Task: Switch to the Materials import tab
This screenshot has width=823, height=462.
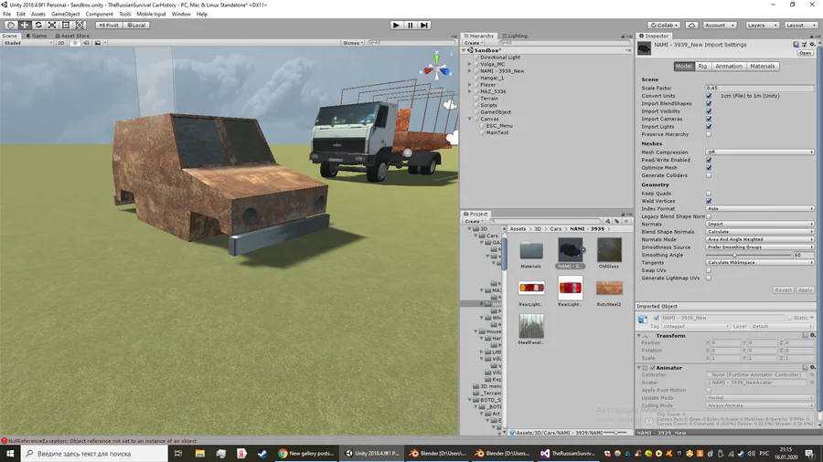Action: [762, 67]
